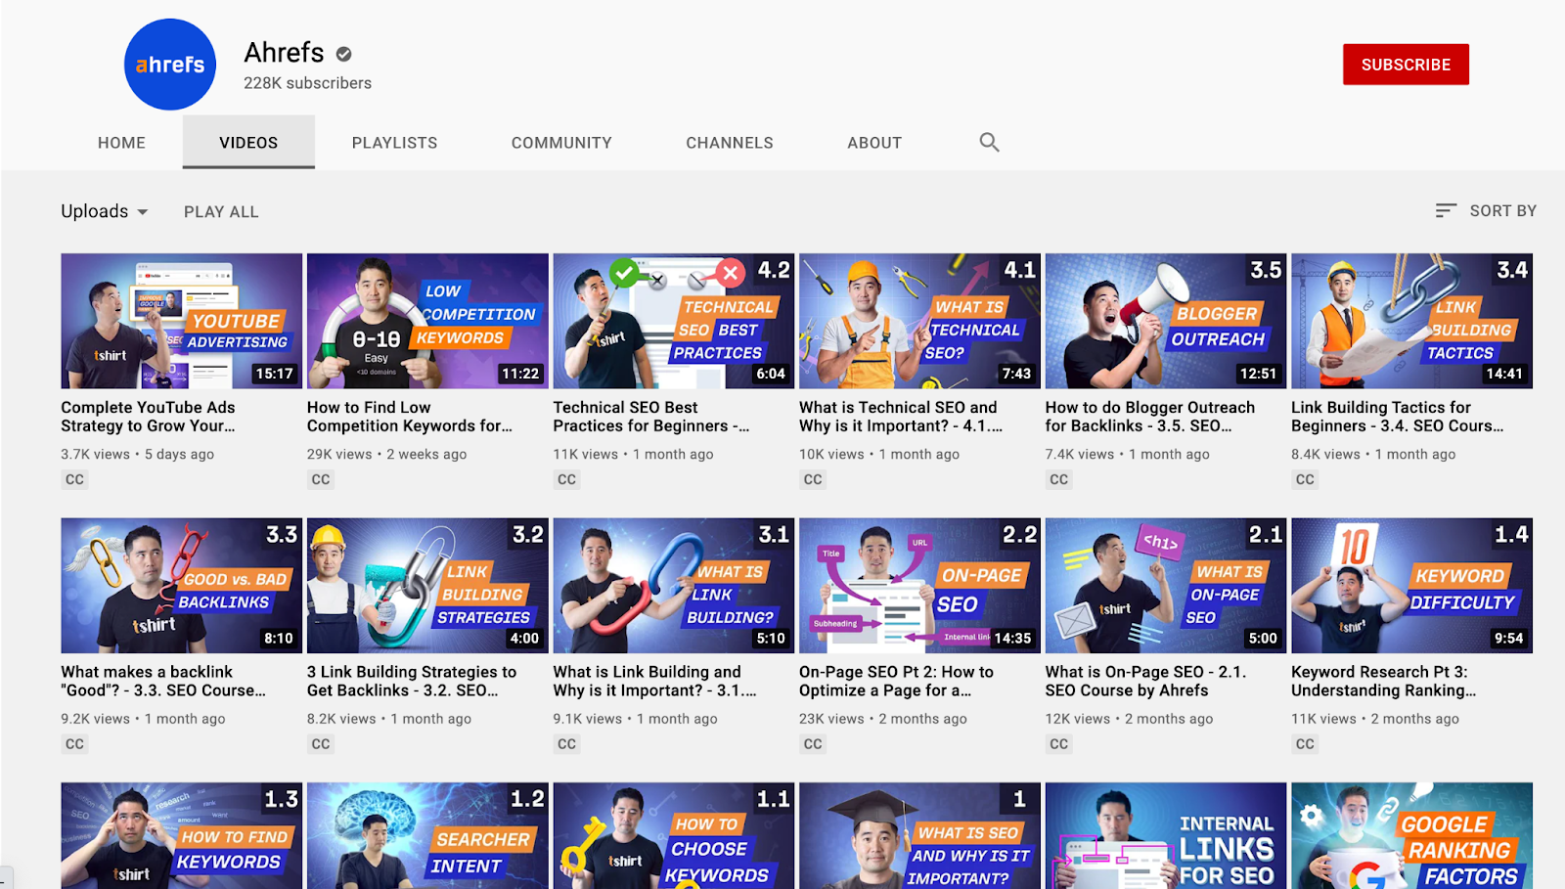Open 'On-Page SEO Pt 2' video title
Viewport: 1565px width, 889px height.
tap(897, 681)
